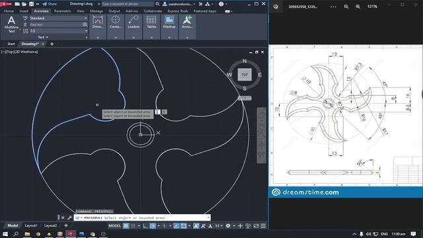Viewport: 423px width, 238px height.
Task: Open the annotation scale 1:1 dropdown
Action: pyautogui.click(x=219, y=226)
